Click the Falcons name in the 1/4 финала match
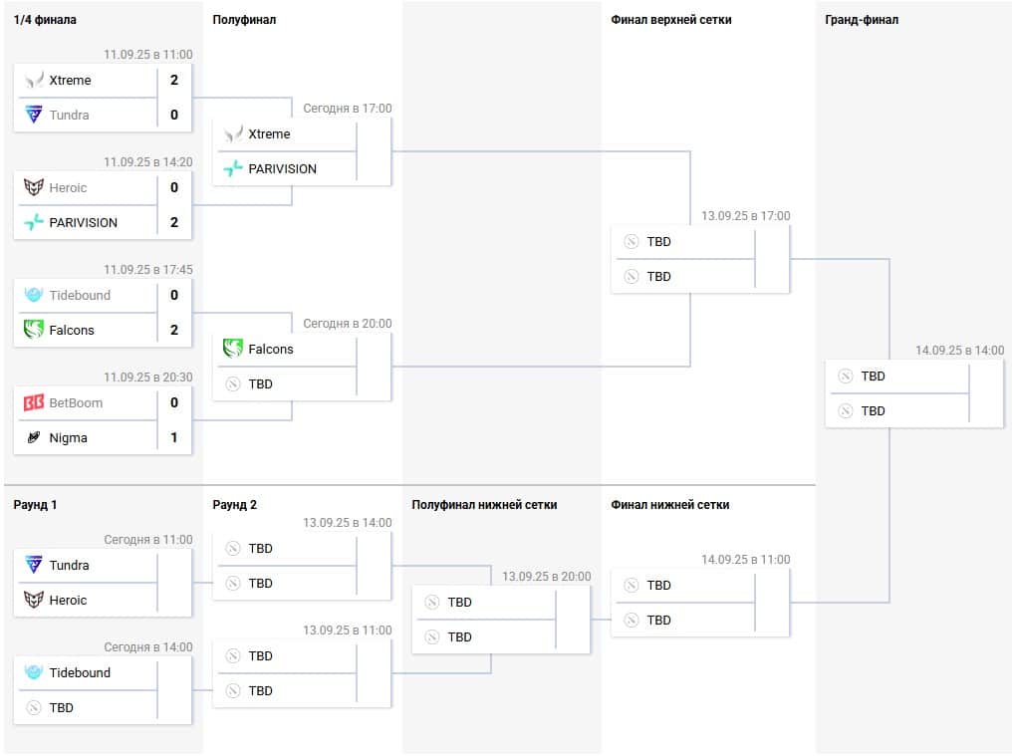1012x756 pixels. click(72, 330)
